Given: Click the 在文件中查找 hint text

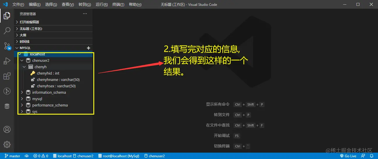Looking at the screenshot, I should pyautogui.click(x=218, y=125).
